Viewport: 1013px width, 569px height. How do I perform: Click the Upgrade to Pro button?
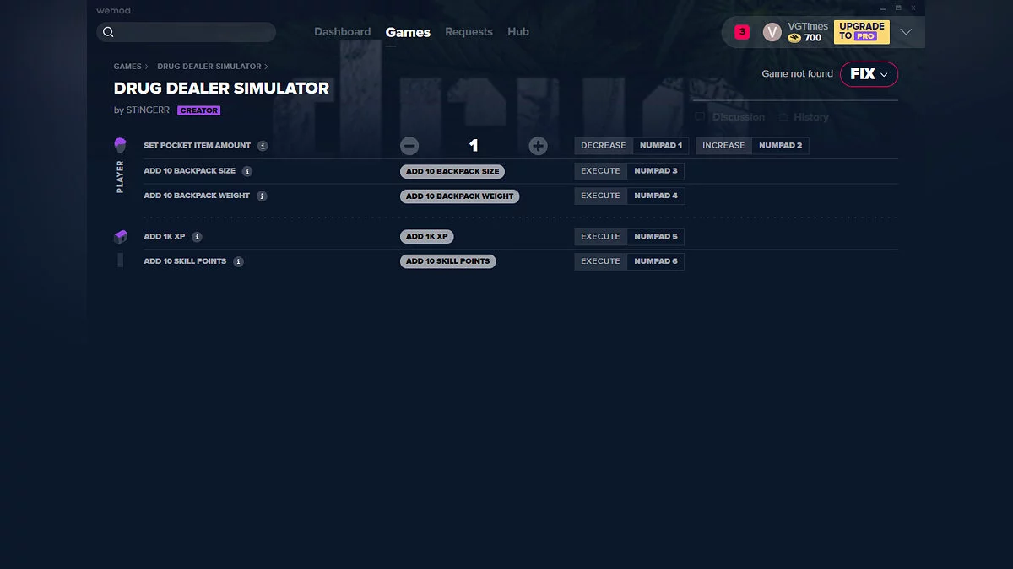click(x=861, y=32)
